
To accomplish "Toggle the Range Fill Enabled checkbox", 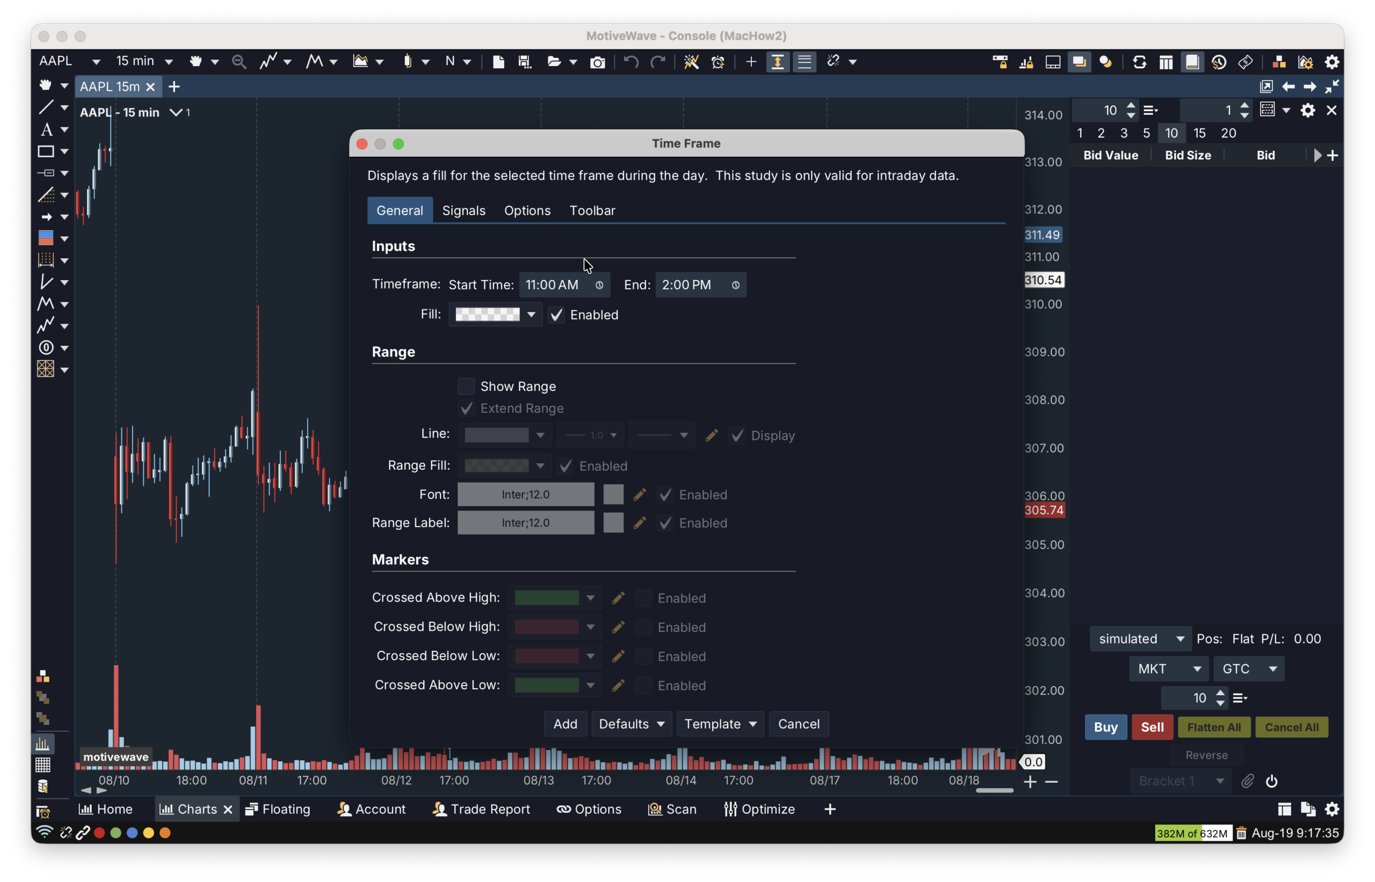I will [566, 466].
